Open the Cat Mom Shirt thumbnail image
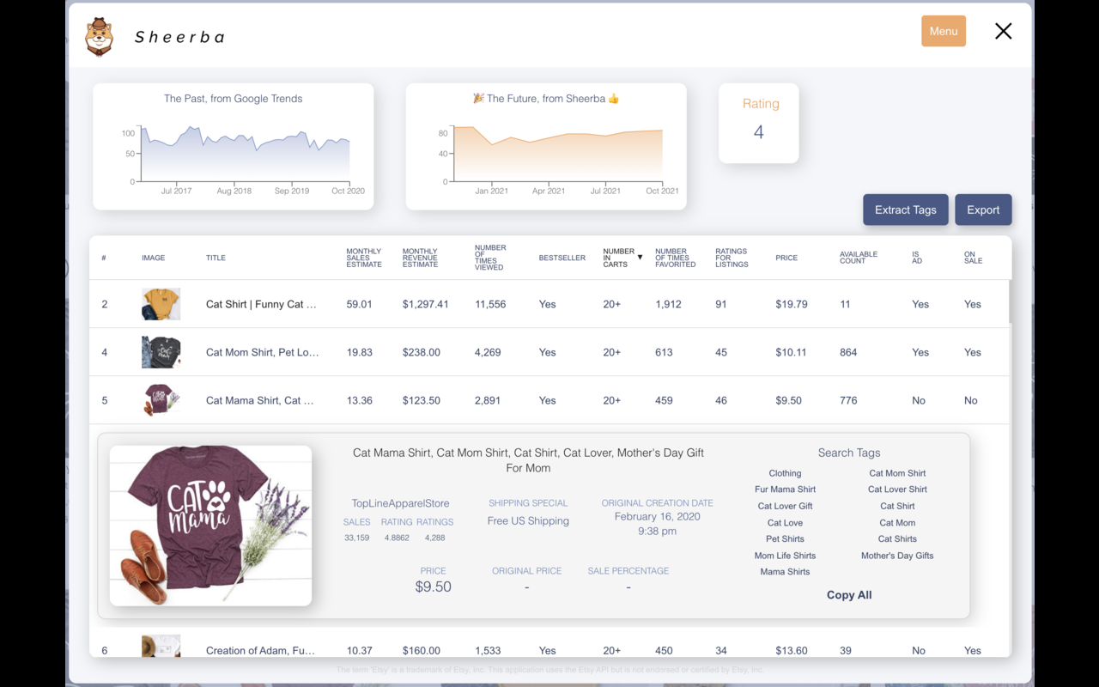The width and height of the screenshot is (1099, 687). (161, 352)
